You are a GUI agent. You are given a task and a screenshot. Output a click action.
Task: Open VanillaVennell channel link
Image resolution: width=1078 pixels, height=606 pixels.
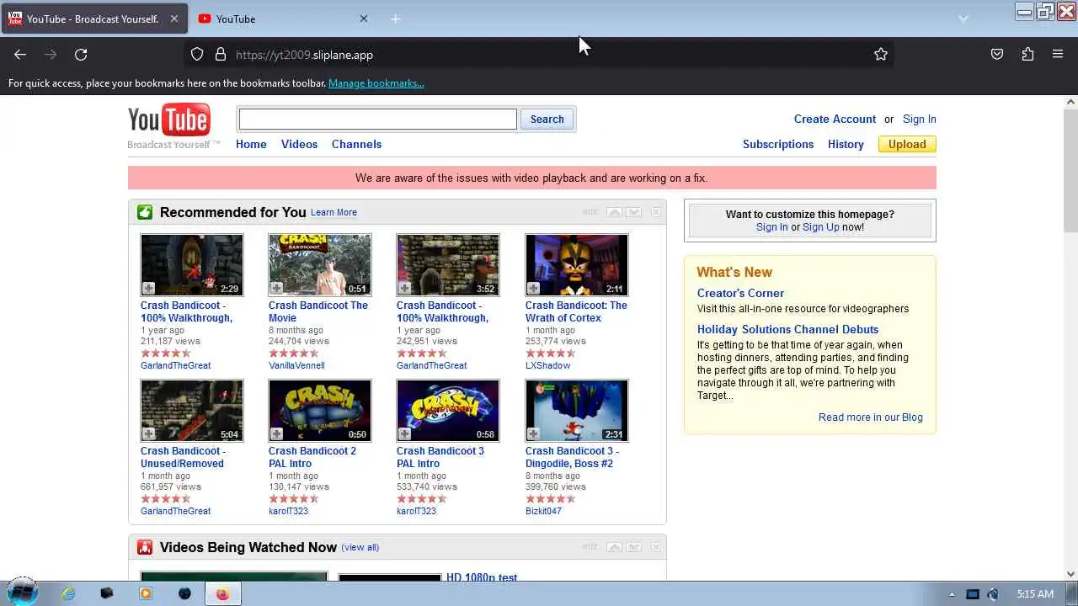296,365
